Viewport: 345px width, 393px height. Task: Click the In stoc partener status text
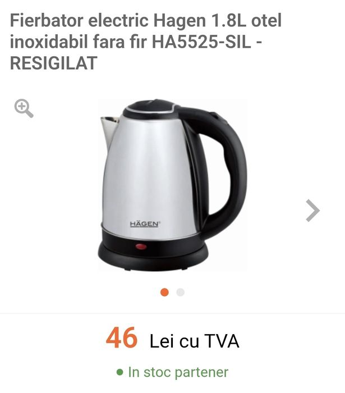pyautogui.click(x=178, y=372)
